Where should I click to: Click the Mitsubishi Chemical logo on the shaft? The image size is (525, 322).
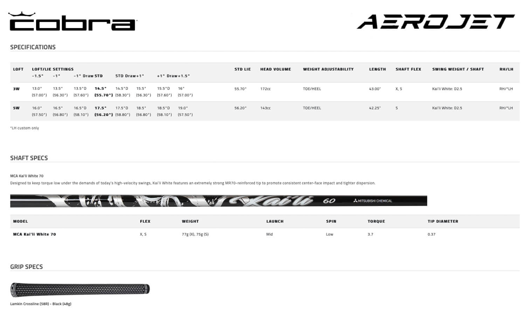coord(373,201)
